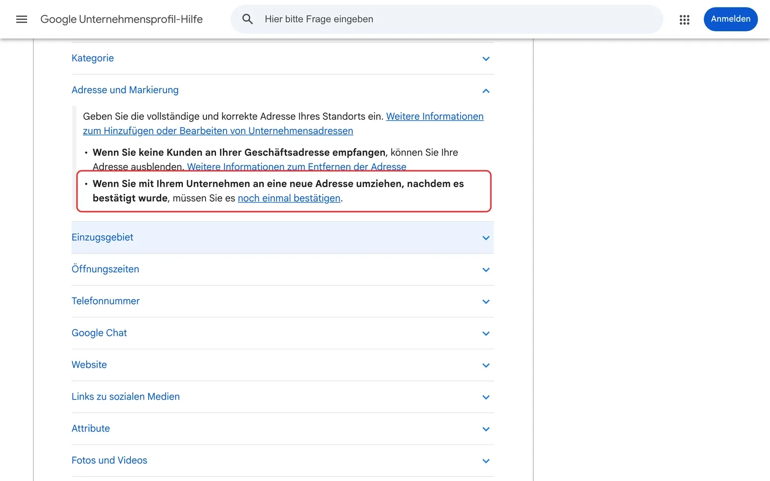Screen dimensions: 770x481
Task: Click the bold text about umziehen
Action: tap(278, 190)
